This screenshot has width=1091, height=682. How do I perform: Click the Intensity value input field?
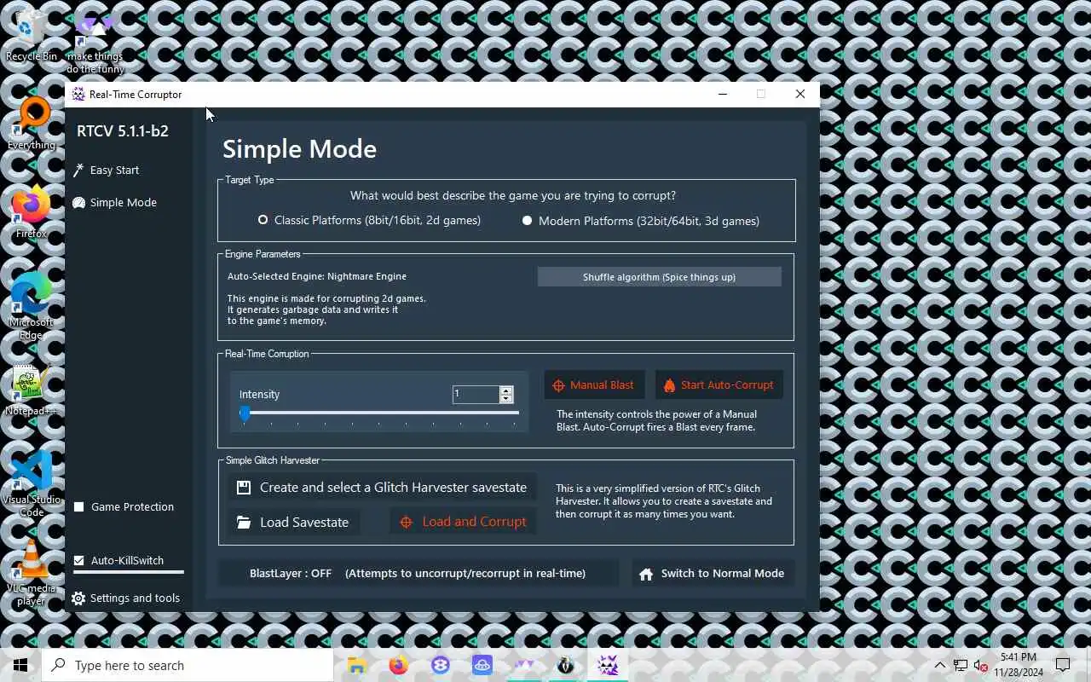click(476, 394)
